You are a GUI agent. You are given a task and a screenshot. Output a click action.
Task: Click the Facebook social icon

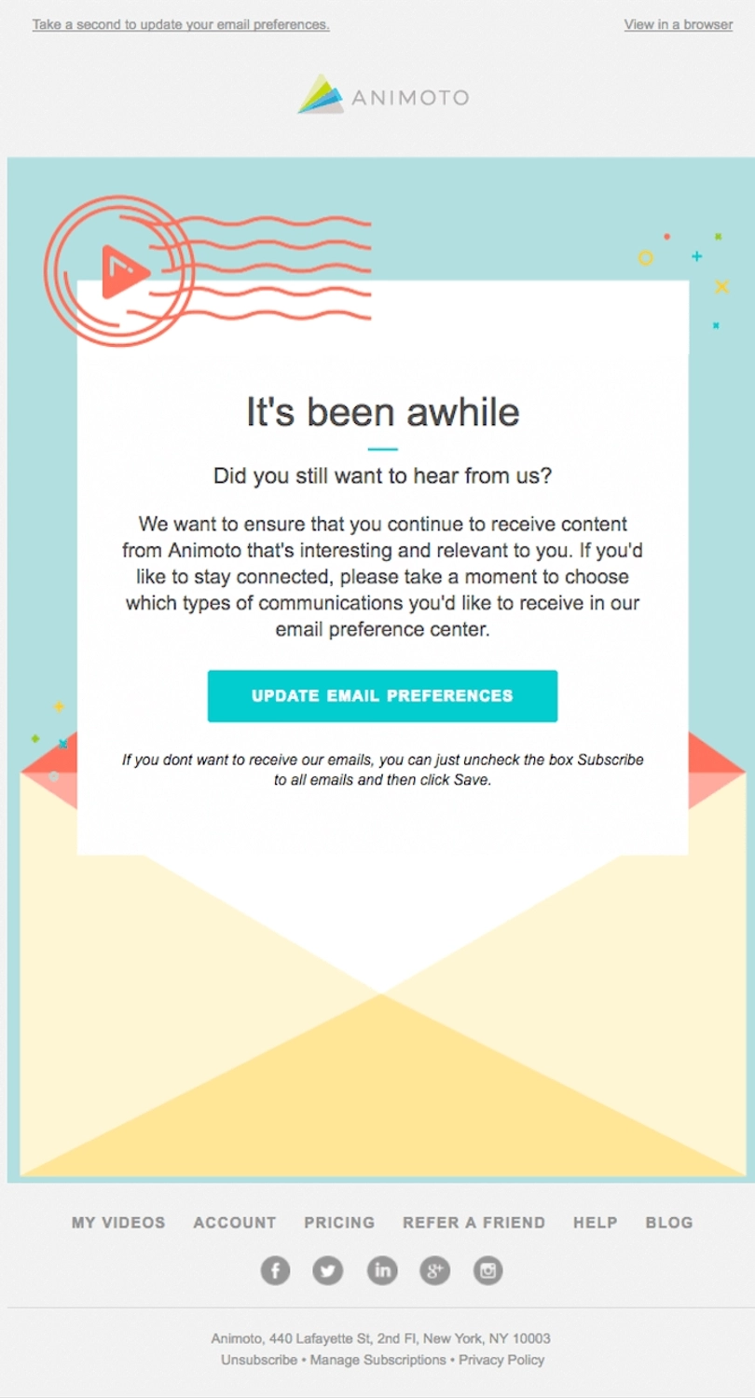275,1269
